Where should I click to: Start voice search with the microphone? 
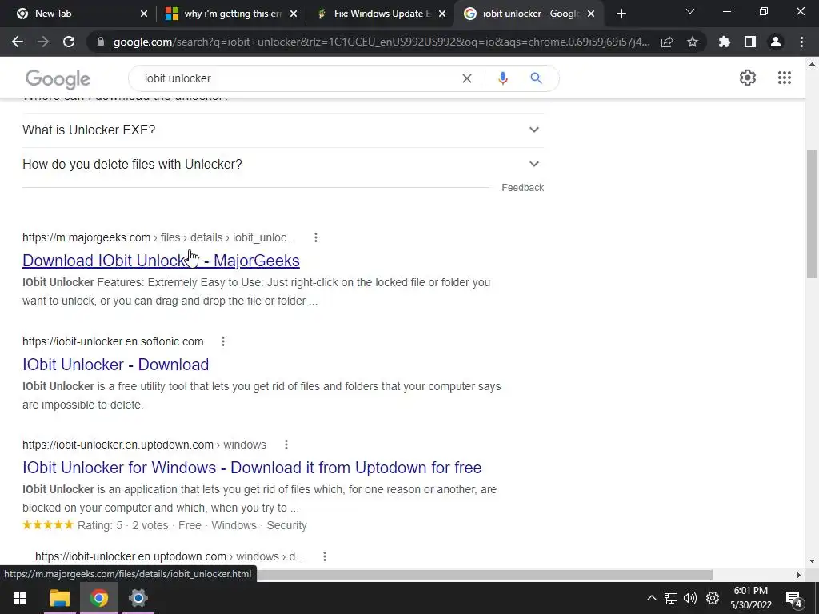tap(503, 78)
